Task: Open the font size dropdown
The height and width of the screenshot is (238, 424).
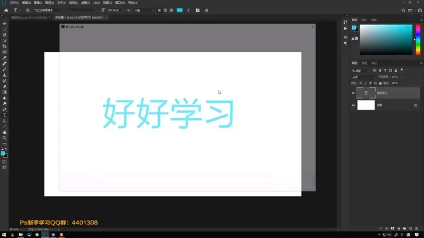Action: (115, 10)
